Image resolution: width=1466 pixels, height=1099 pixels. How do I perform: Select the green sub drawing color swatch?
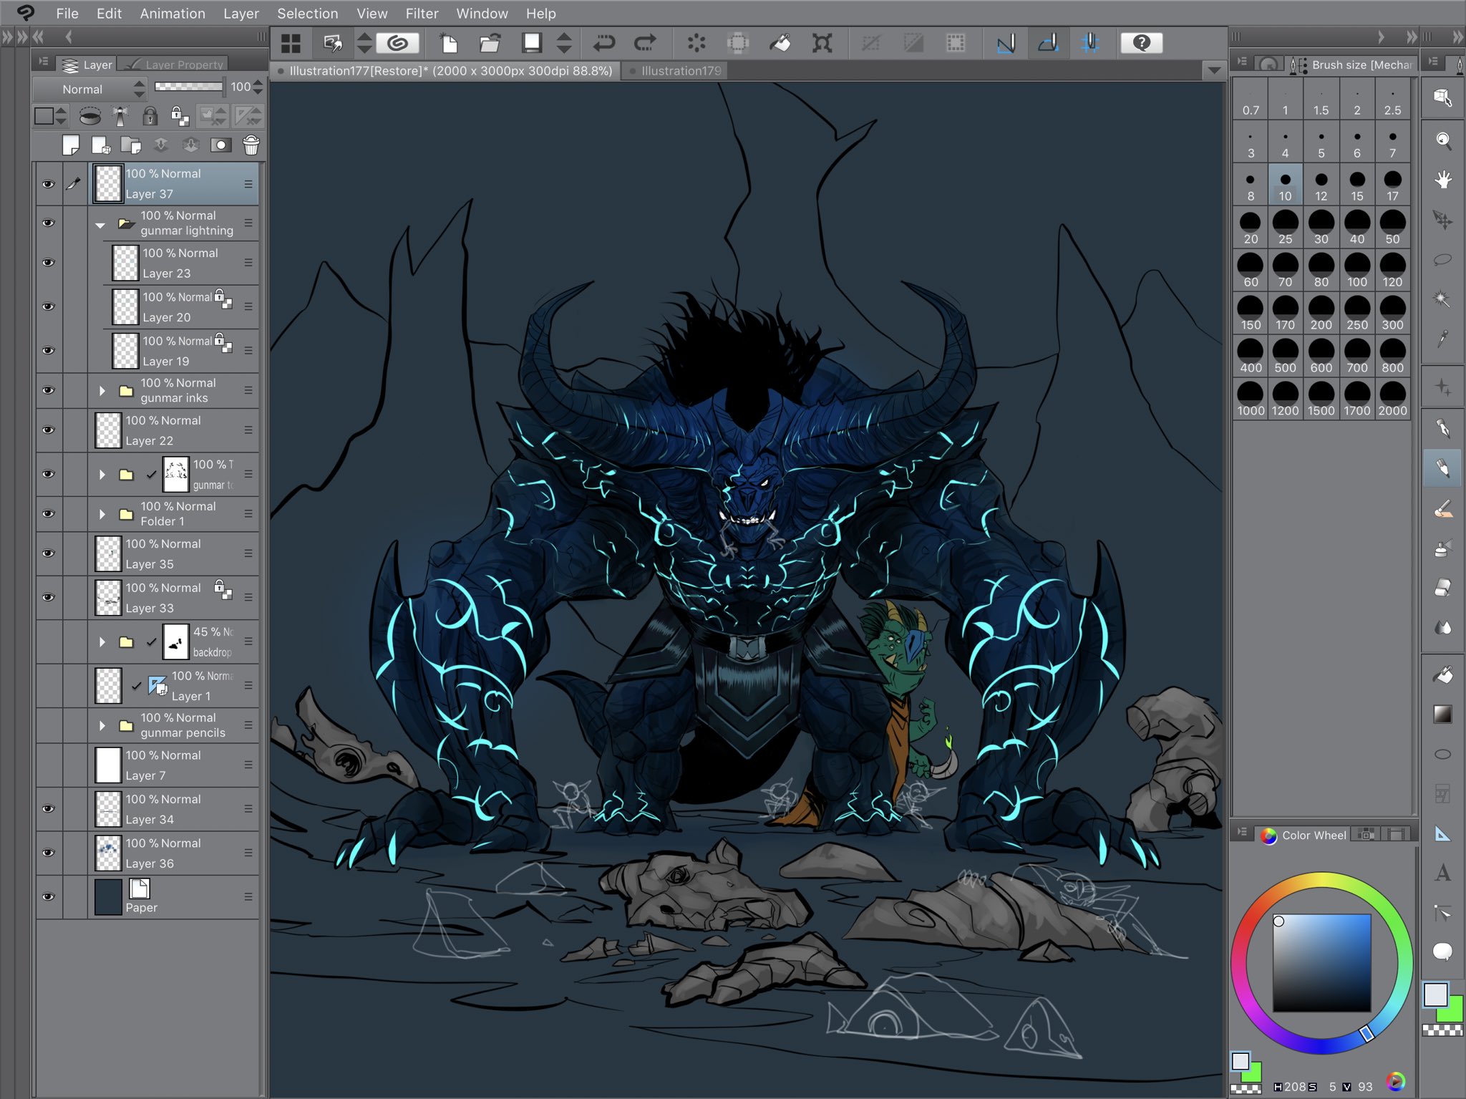click(x=1452, y=1010)
